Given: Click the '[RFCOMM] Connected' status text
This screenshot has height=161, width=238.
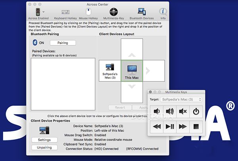Looking at the screenshot, I should 142,149.
